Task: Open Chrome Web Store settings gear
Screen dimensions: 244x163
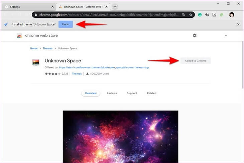Action: [195, 36]
